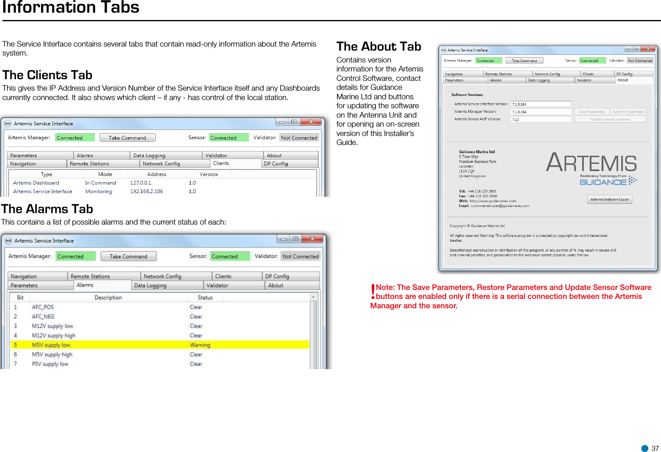Click the disabled Restore Parameters button
Image resolution: width=661 pixels, height=452 pixels.
(x=628, y=111)
